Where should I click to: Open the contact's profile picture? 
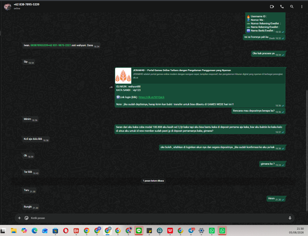click(x=7, y=7)
